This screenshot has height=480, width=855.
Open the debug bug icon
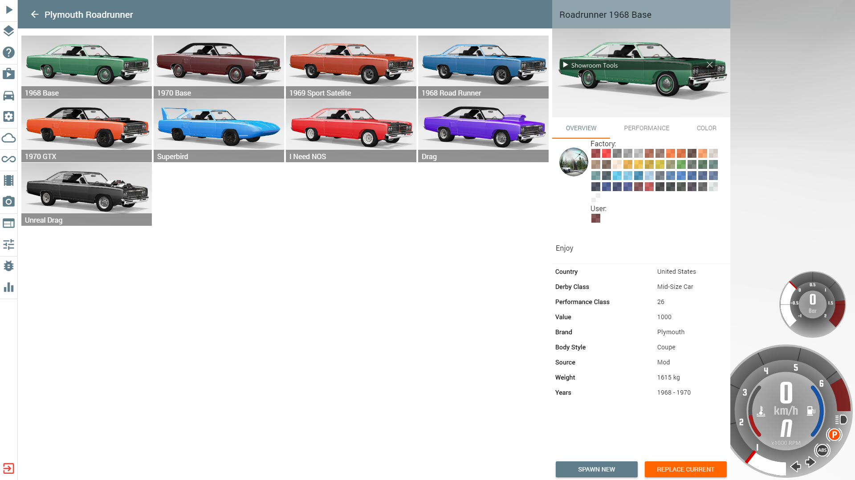click(8, 266)
